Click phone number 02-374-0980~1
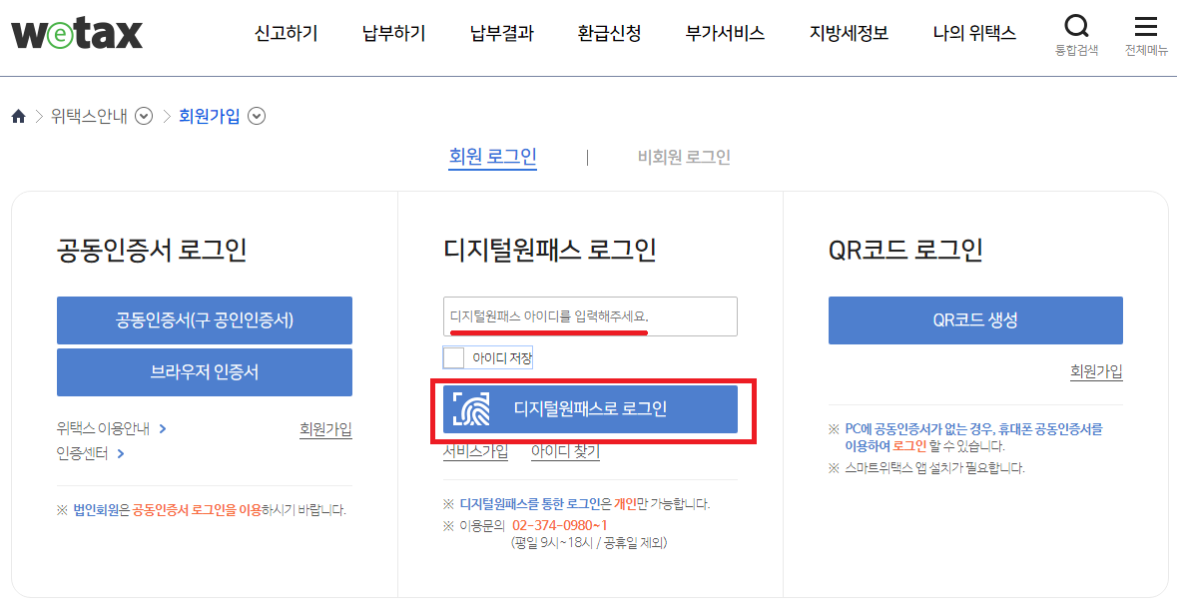This screenshot has width=1177, height=615. point(559,525)
